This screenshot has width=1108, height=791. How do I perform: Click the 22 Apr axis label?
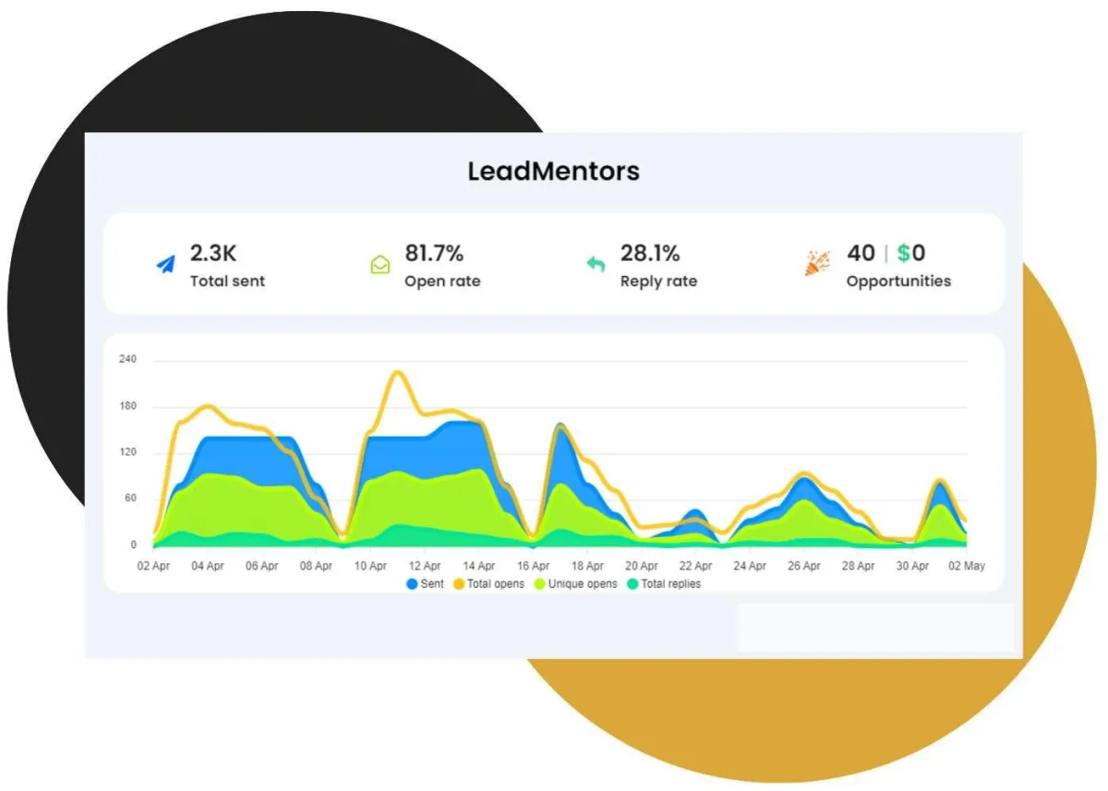[695, 567]
